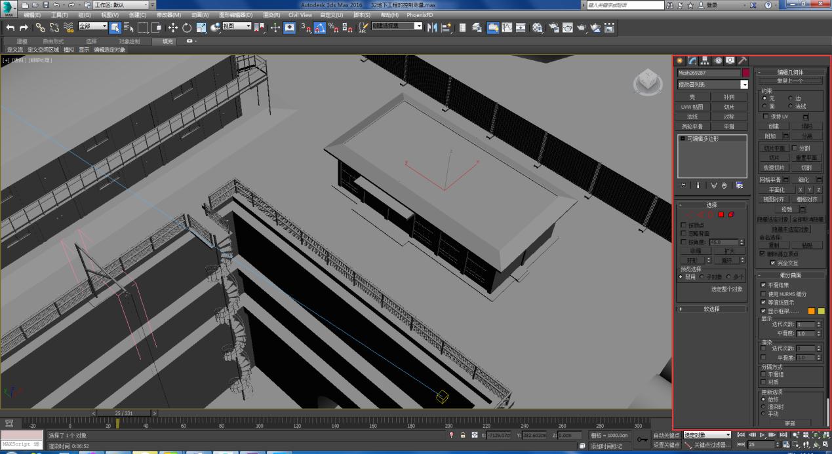Expand the 软选择 rollout
The height and width of the screenshot is (454, 832).
pyautogui.click(x=711, y=309)
